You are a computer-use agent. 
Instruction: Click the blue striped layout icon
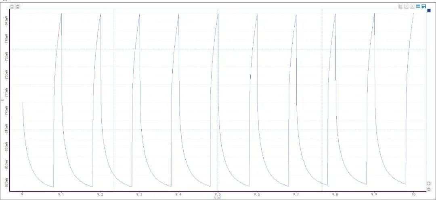418,6
